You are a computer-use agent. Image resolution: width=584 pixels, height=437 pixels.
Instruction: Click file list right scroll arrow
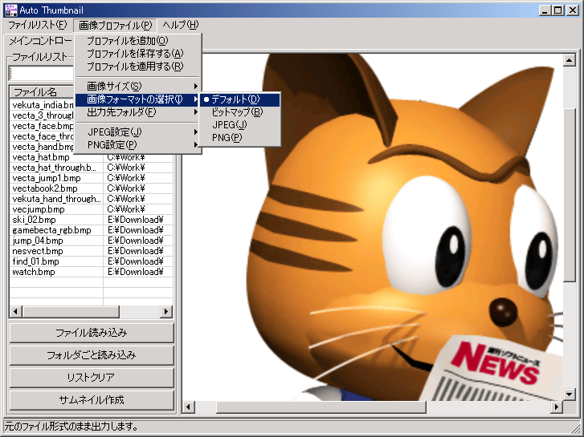[166, 311]
